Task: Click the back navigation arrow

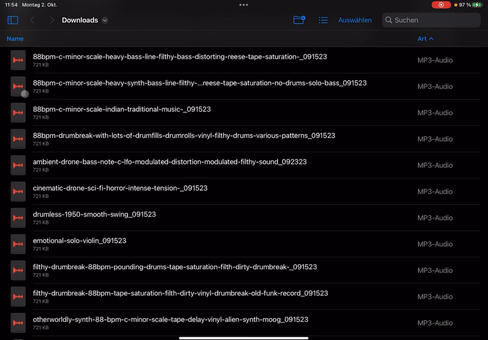Action: click(x=32, y=20)
